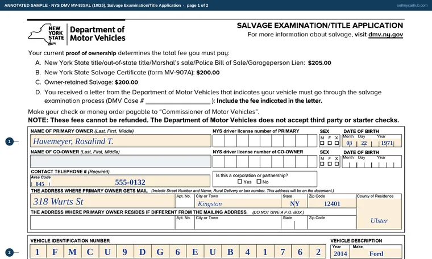Click the VIN box containing '4'
The image size is (432, 259).
[247, 252]
